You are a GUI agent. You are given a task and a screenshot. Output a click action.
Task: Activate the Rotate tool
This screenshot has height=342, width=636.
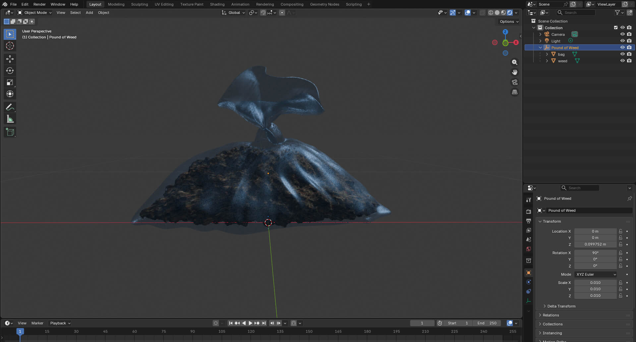click(x=10, y=71)
